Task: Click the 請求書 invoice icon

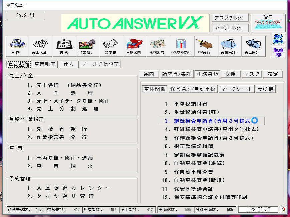Action: pyautogui.click(x=111, y=46)
